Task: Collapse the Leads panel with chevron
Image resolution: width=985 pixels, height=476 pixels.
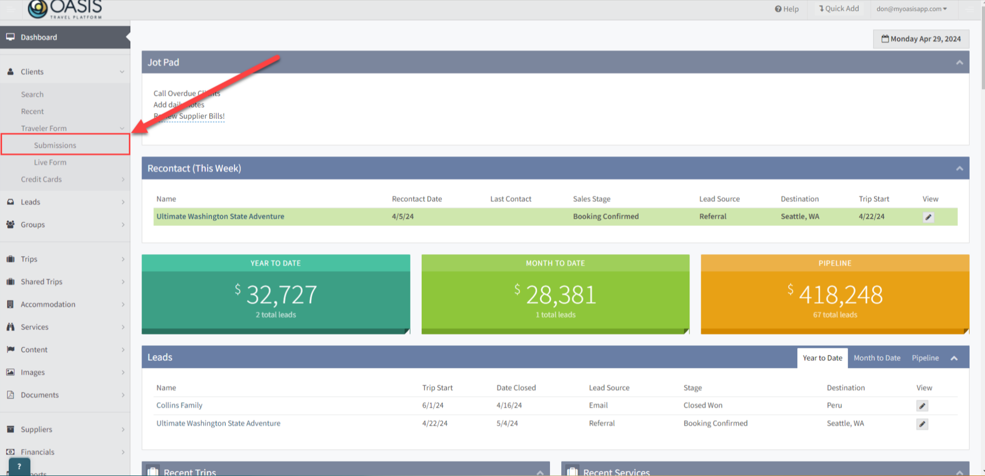Action: coord(954,358)
